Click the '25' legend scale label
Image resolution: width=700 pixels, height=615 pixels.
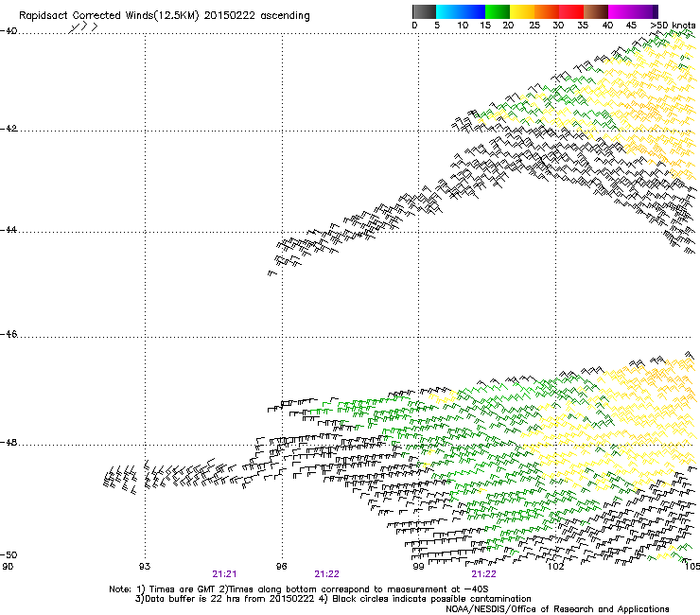pyautogui.click(x=534, y=25)
